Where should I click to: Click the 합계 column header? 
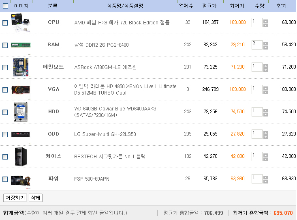[x=282, y=6]
